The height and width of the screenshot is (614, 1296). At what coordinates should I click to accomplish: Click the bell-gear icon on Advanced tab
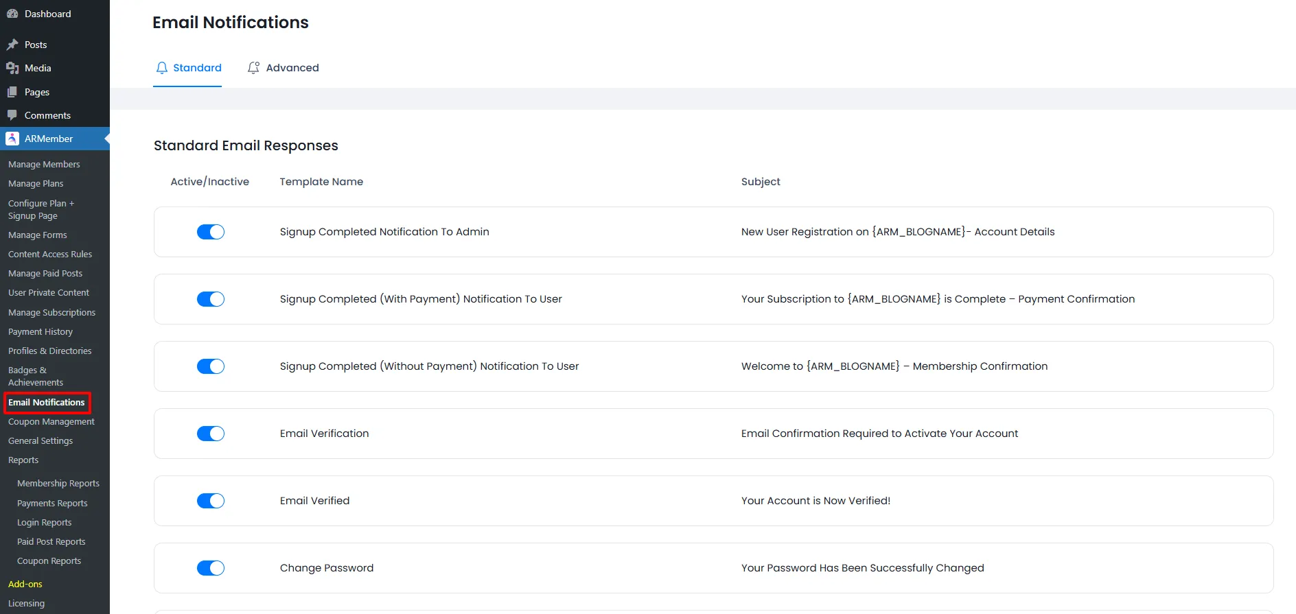(x=254, y=68)
